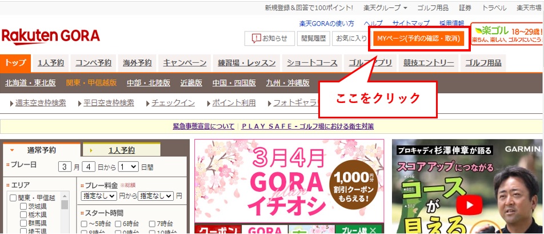Click the arrow marker before ポイント利用
The height and width of the screenshot is (234, 544).
click(209, 104)
